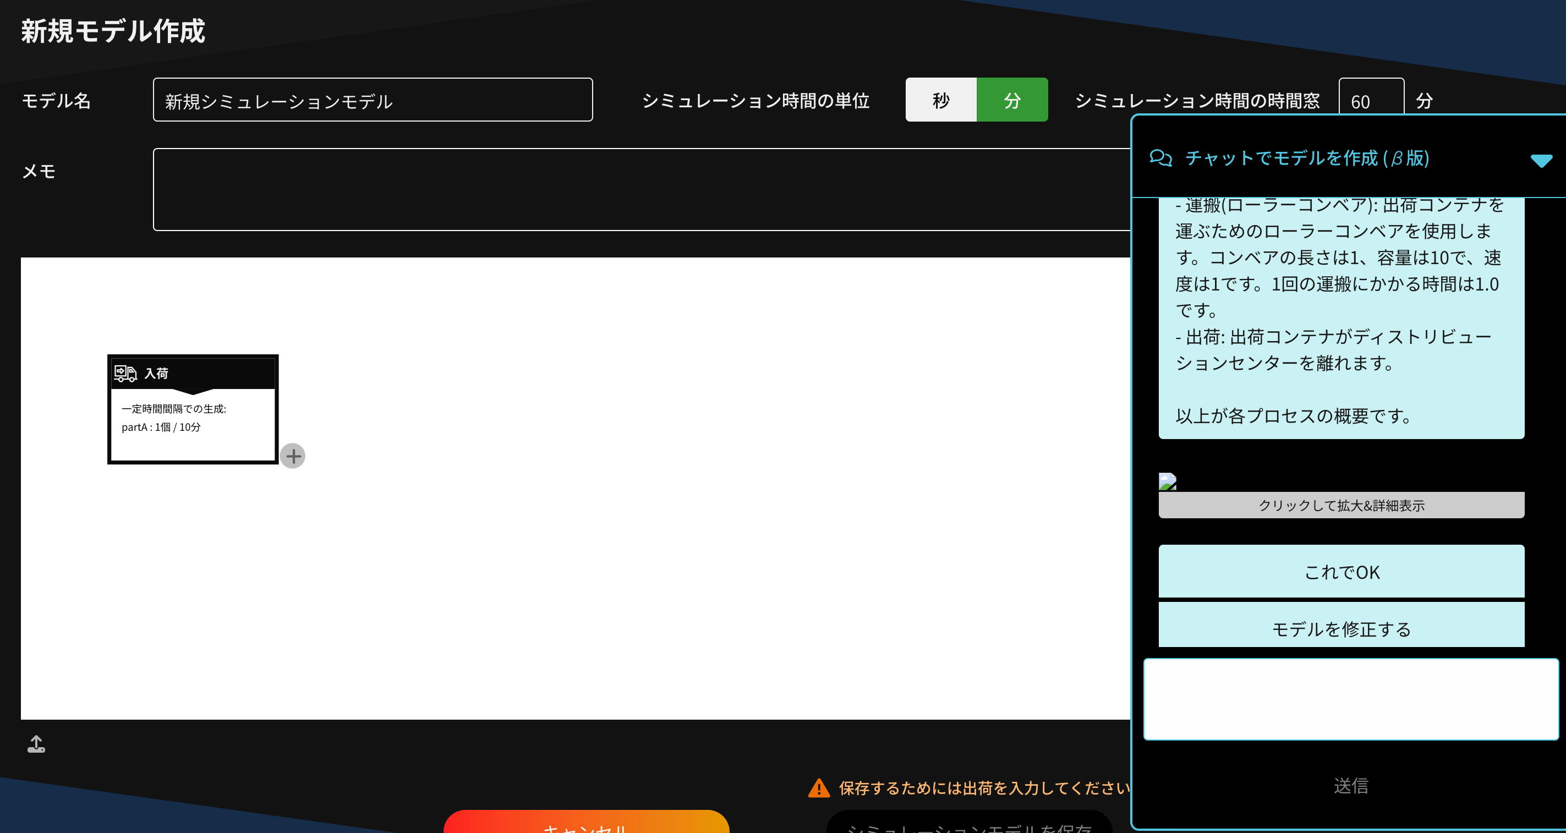Click the broken image thumbnail in chat
The width and height of the screenshot is (1566, 833).
[1167, 481]
